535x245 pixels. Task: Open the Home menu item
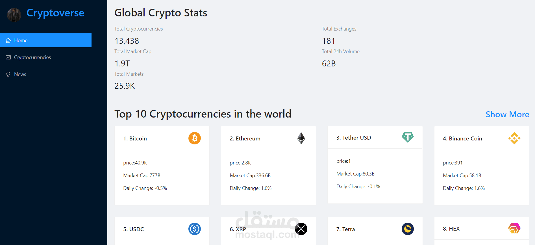(21, 40)
